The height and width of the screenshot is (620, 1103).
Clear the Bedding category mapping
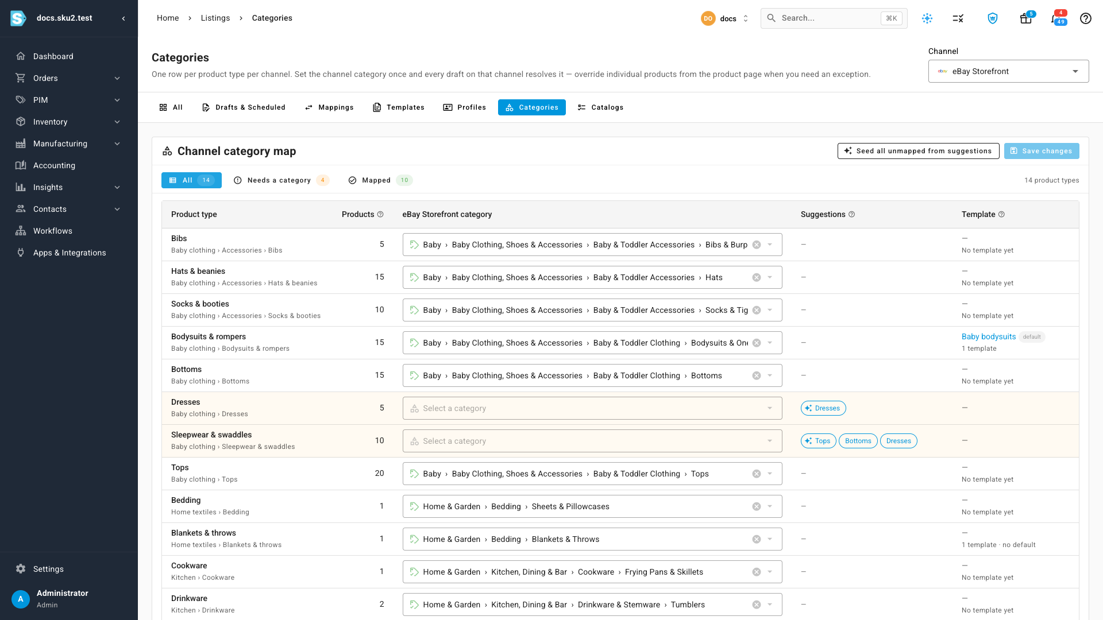(x=757, y=506)
